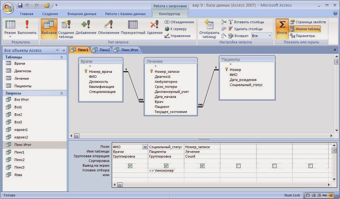Select Дата_рождения field in Пациенты
Image resolution: width=340 pixels, height=199 pixels.
tap(243, 80)
